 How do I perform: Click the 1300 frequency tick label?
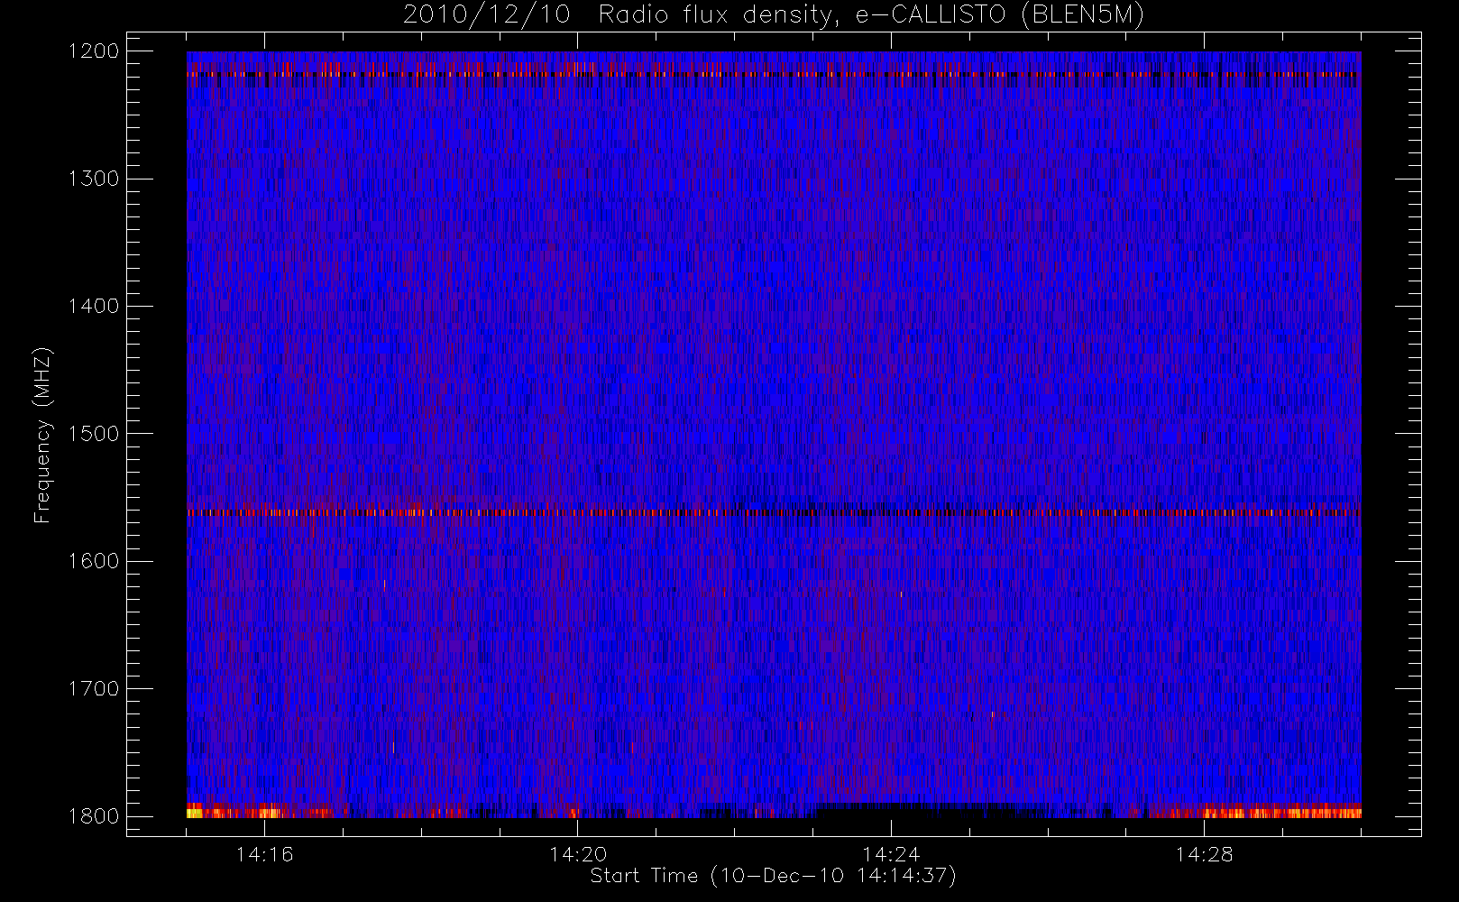94,179
